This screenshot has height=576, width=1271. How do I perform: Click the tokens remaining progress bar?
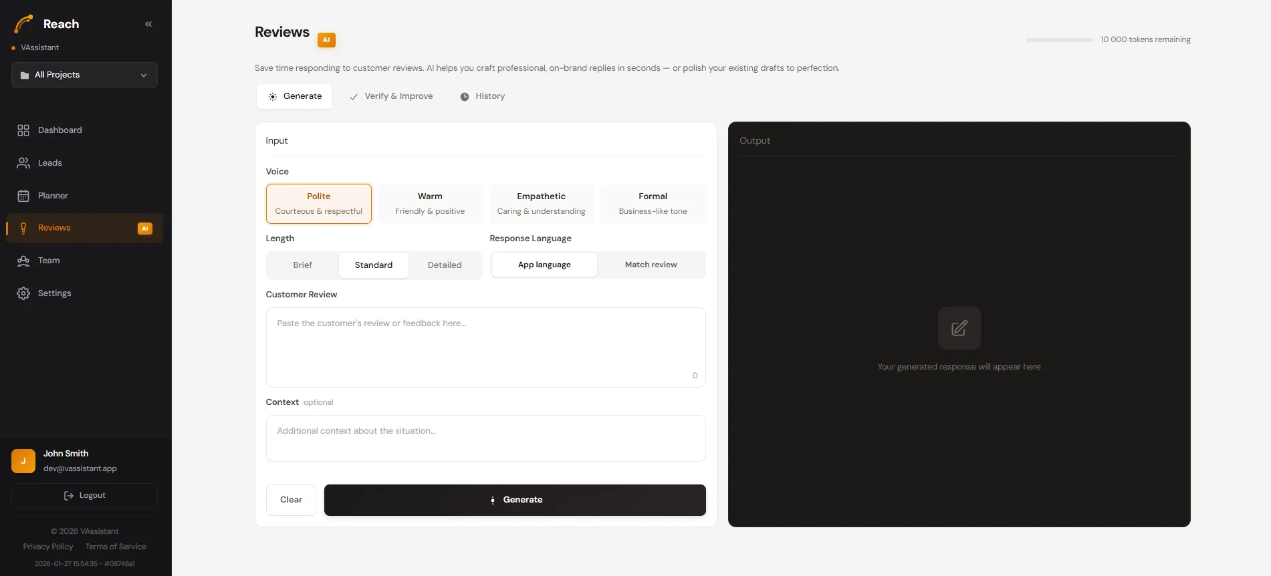point(1060,40)
